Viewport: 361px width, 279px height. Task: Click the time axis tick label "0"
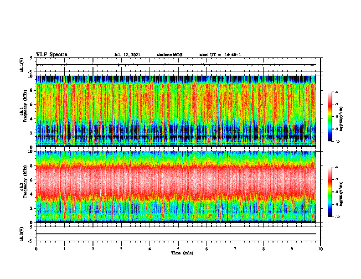tap(36, 249)
